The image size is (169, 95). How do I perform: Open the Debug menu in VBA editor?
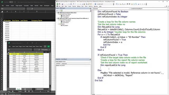79,6
